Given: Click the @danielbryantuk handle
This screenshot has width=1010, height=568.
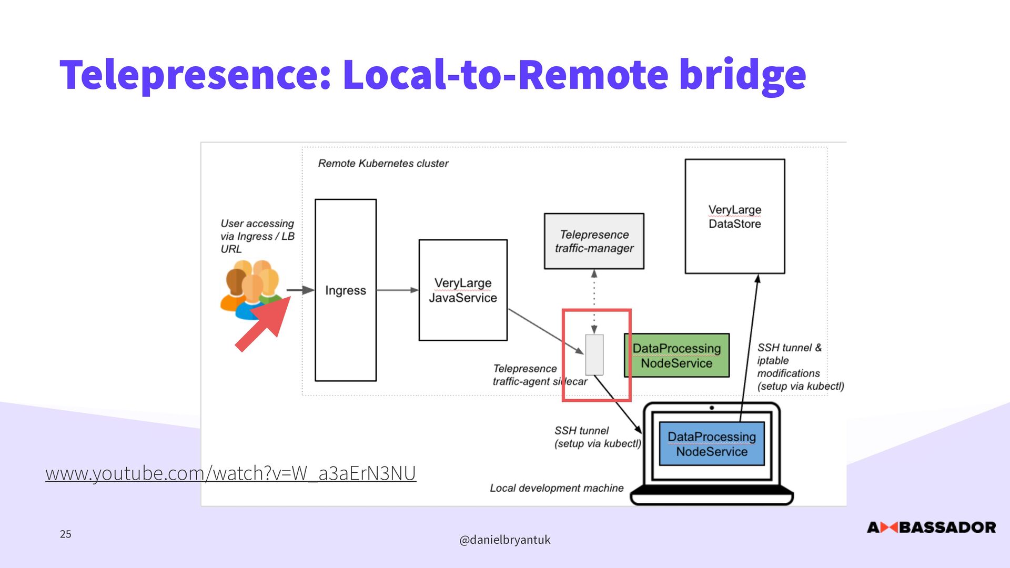Looking at the screenshot, I should pos(505,540).
